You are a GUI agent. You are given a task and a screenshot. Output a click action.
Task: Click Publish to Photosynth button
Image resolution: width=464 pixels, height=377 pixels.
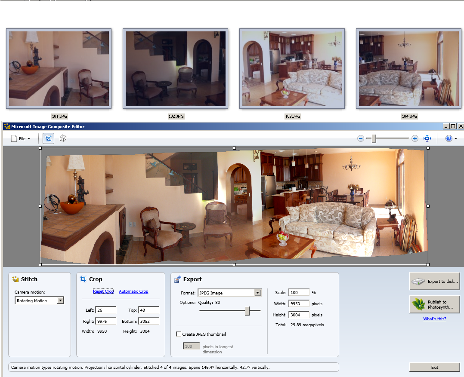pyautogui.click(x=434, y=304)
